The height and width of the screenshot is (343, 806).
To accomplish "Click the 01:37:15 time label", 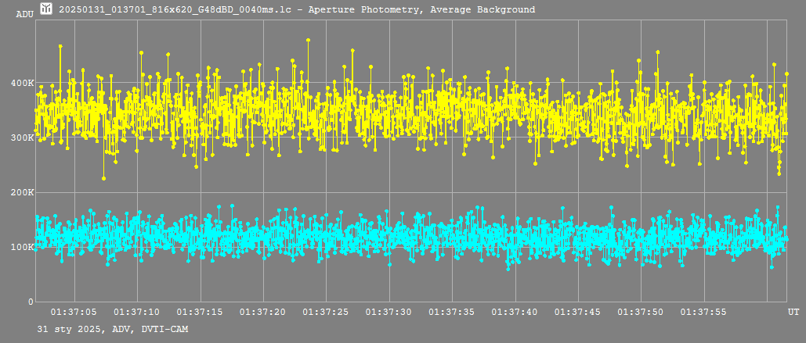I will pos(200,312).
